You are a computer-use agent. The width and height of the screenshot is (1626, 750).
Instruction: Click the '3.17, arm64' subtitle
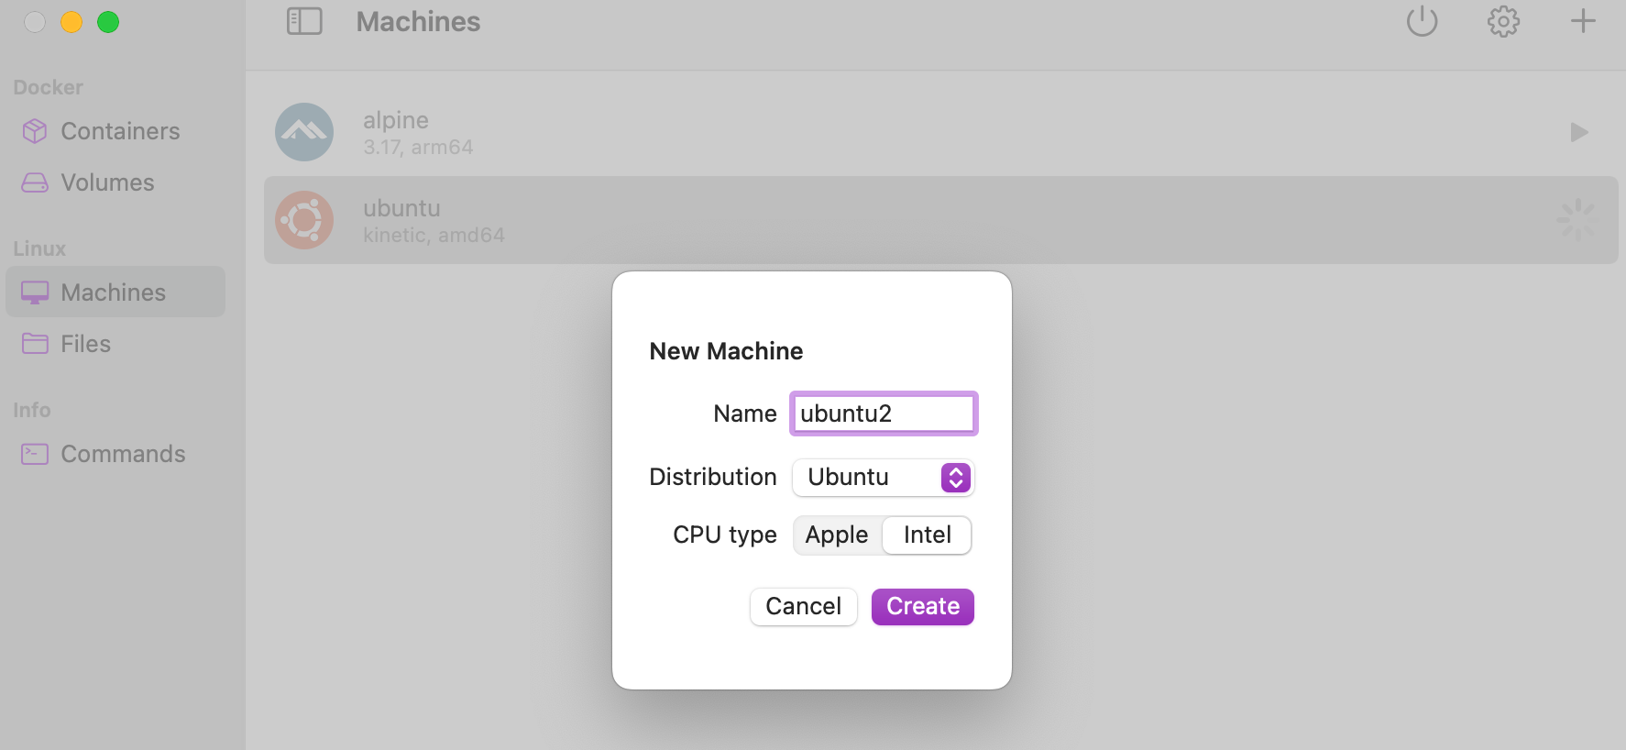(x=418, y=148)
